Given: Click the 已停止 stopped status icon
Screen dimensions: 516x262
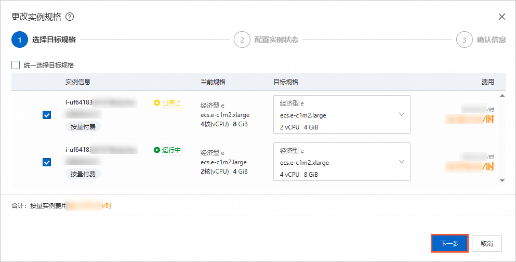Looking at the screenshot, I should [157, 103].
